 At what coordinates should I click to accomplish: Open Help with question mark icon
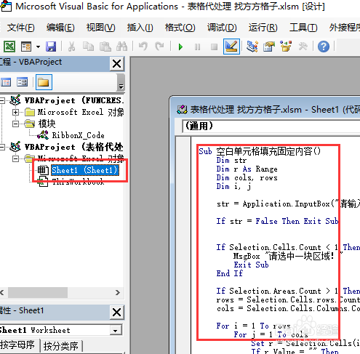click(x=324, y=47)
